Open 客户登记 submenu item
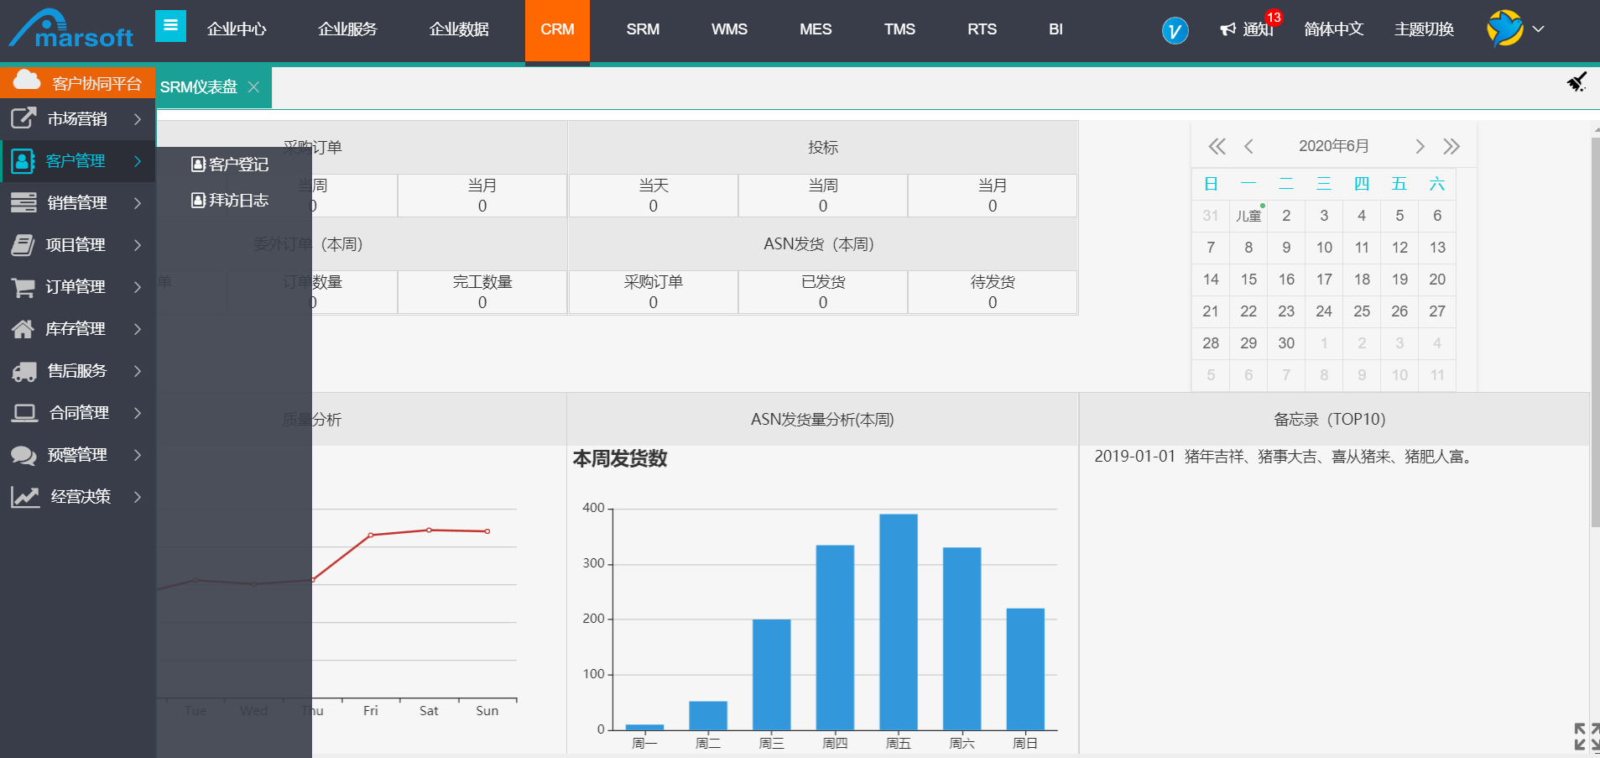 click(x=230, y=165)
